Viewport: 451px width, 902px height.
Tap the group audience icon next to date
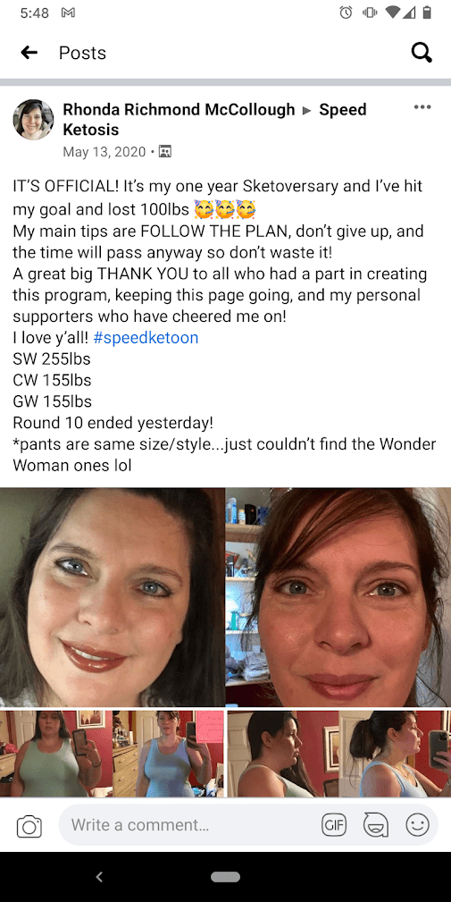(x=164, y=152)
